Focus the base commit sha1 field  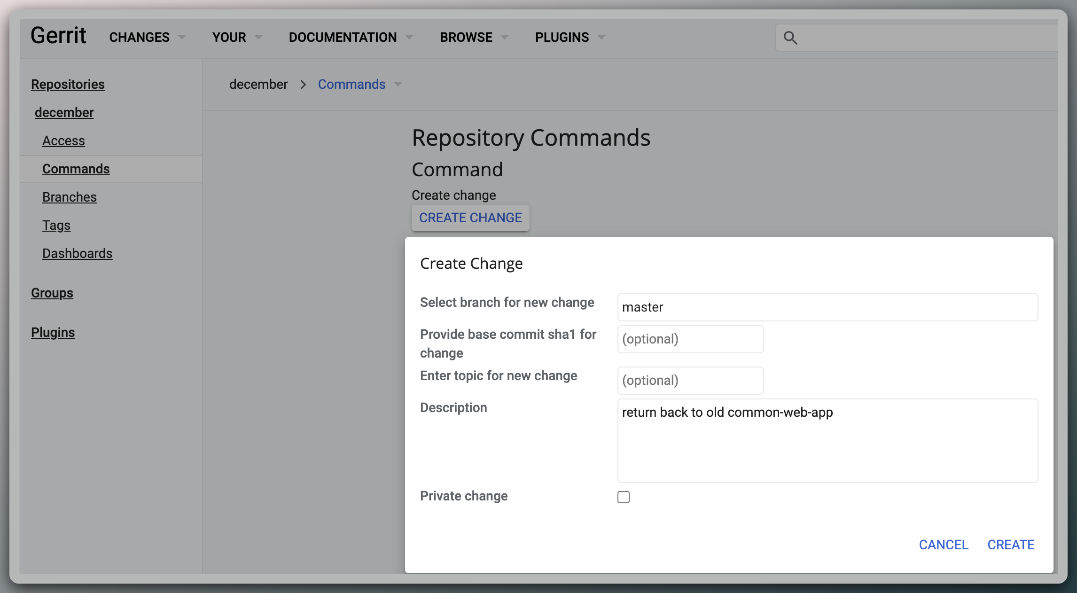click(690, 339)
